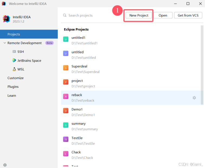Minimize the Welcome window
The height and width of the screenshot is (168, 205).
[175, 4]
